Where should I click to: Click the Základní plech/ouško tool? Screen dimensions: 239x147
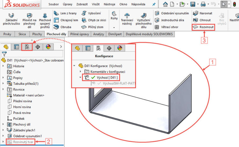11,19
